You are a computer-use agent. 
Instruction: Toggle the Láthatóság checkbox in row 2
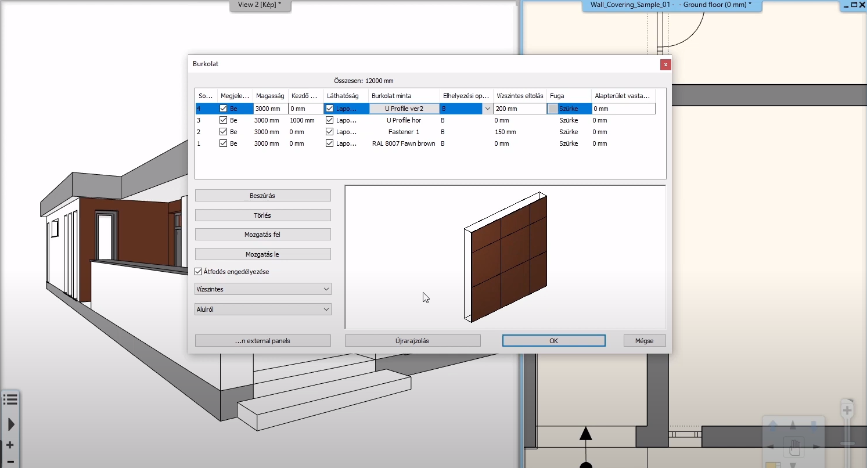point(330,132)
